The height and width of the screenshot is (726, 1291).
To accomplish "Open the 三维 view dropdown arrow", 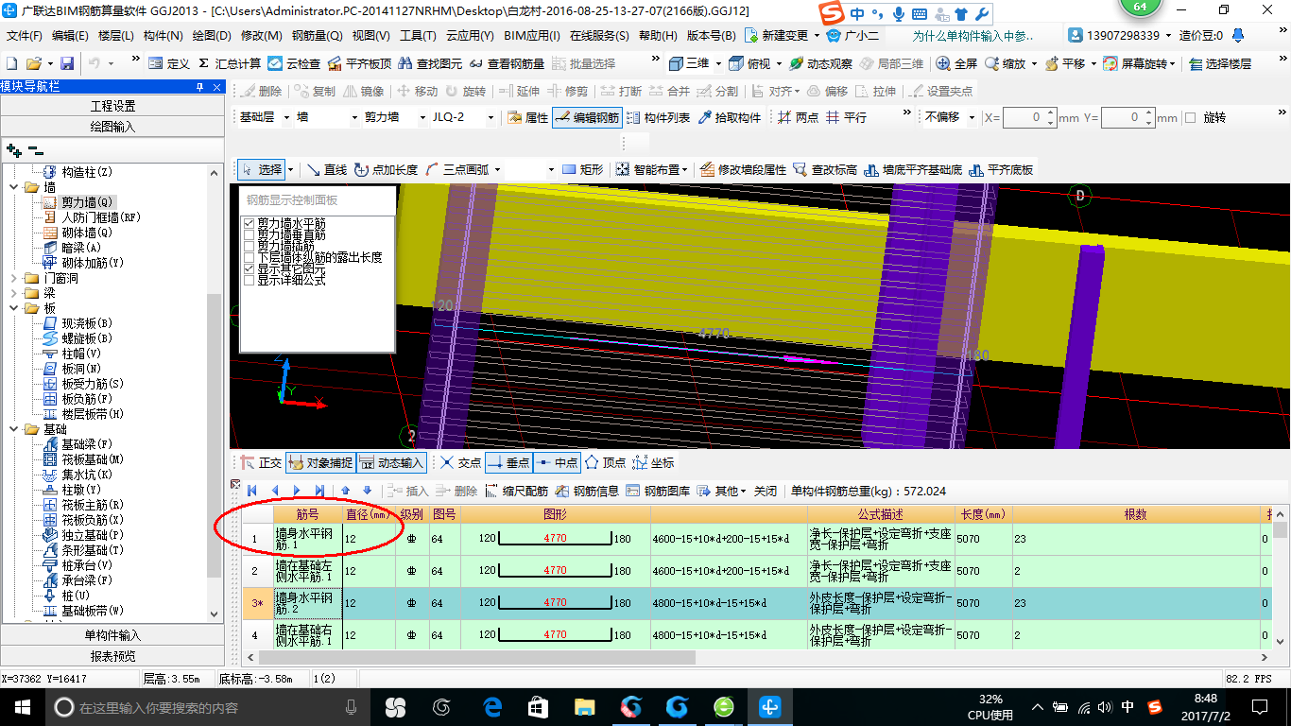I will 719,63.
